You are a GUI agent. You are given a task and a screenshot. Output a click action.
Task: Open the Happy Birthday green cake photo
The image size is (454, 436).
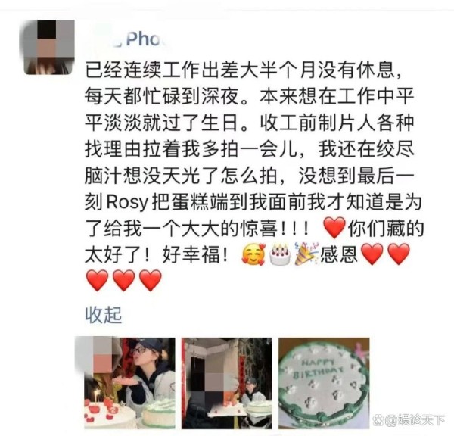pyautogui.click(x=324, y=383)
